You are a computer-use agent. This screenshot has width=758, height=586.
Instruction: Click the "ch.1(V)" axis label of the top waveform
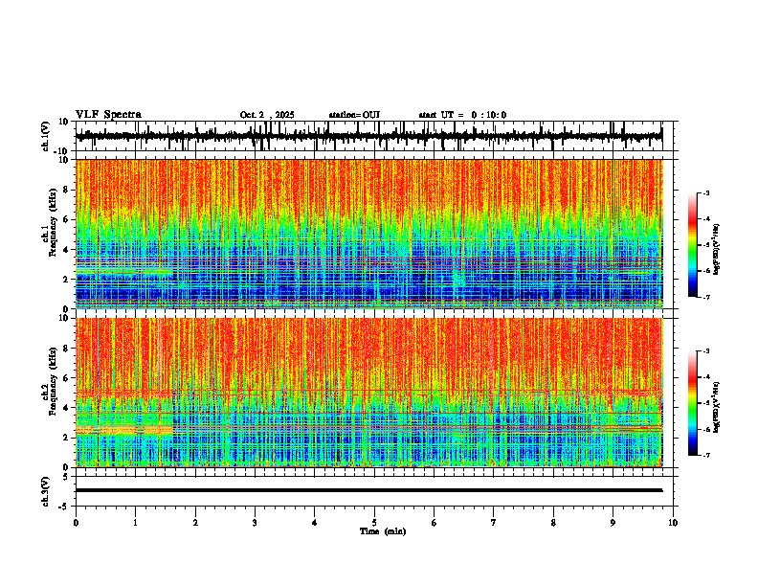click(46, 136)
